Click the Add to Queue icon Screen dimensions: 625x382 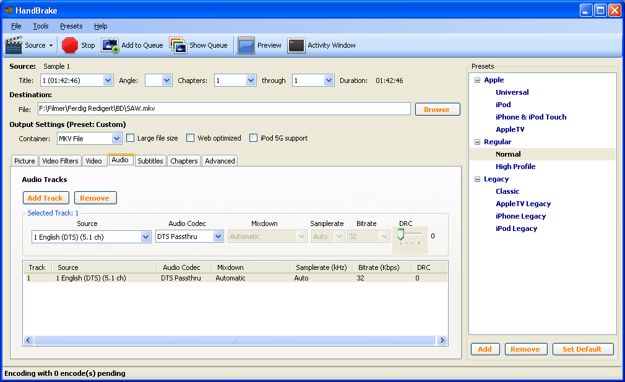coord(110,45)
